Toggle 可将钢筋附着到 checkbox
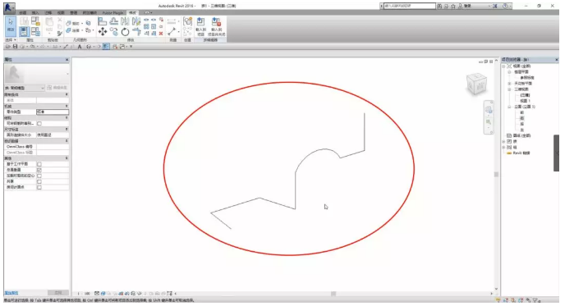Screen dimensions: 565x306 (39, 124)
